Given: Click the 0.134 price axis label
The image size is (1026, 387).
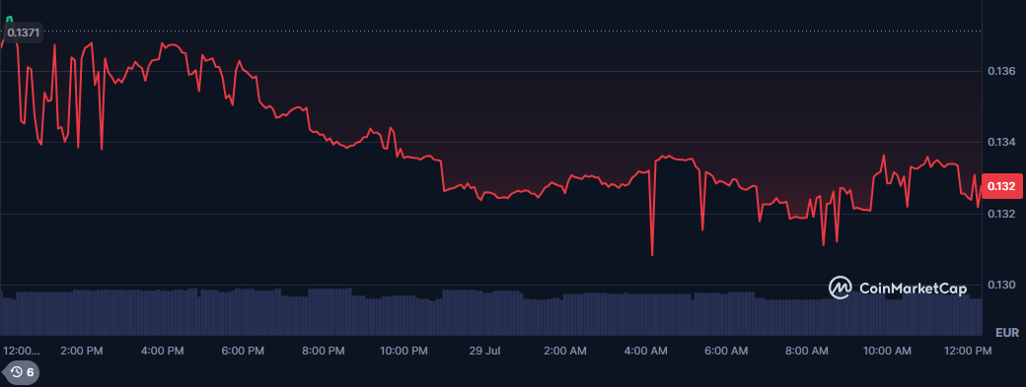Looking at the screenshot, I should click(1000, 142).
